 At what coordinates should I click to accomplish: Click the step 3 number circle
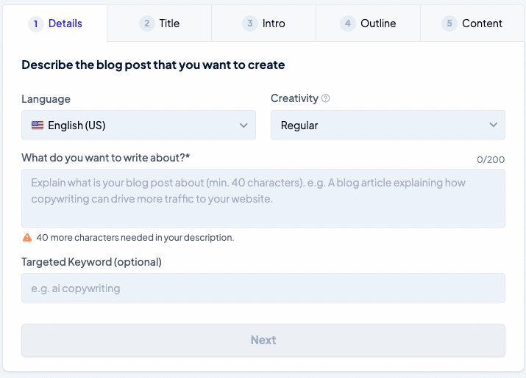coord(250,23)
